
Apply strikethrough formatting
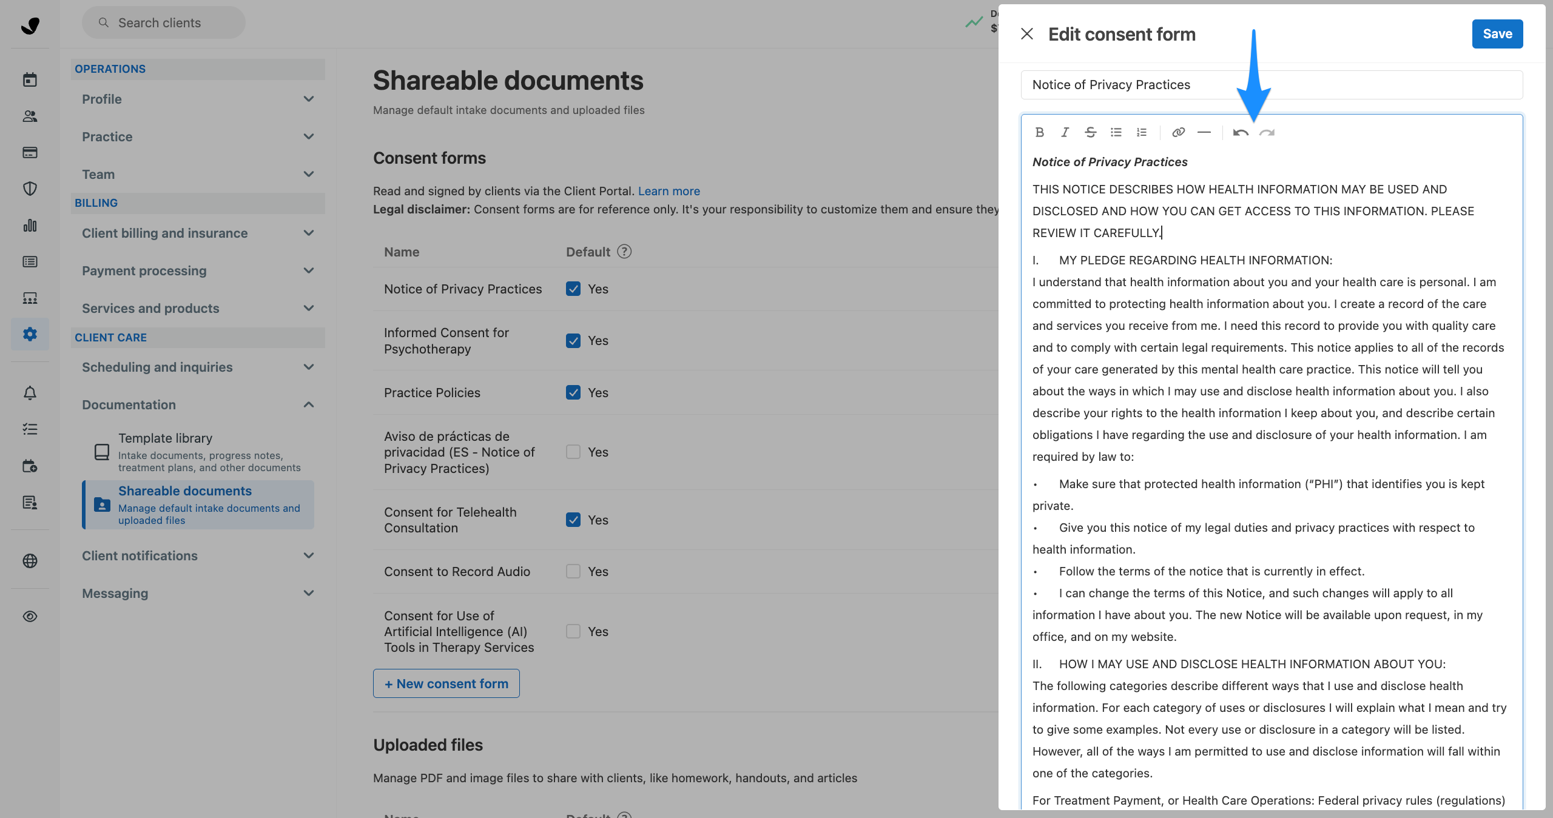1090,132
